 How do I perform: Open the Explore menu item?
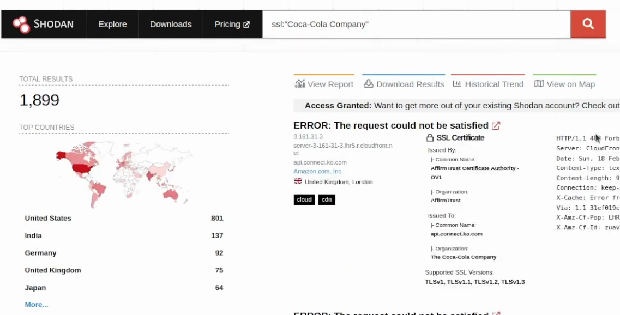point(112,24)
